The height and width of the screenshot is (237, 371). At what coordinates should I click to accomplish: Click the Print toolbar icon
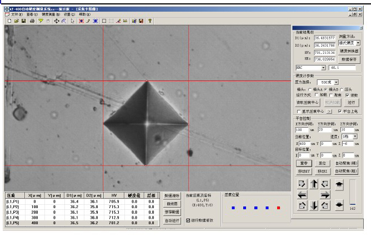pos(32,21)
